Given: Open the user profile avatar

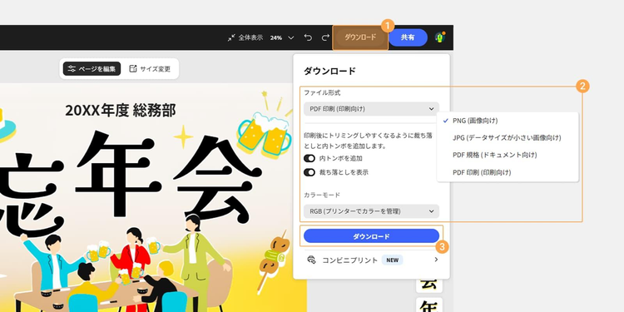Looking at the screenshot, I should coord(439,37).
